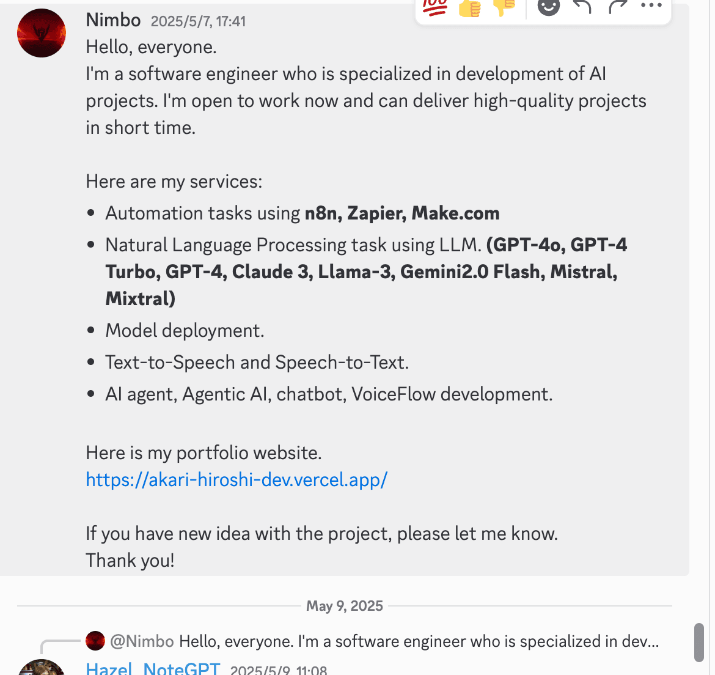Click the scrollbar thumb in chat pane

(x=698, y=642)
